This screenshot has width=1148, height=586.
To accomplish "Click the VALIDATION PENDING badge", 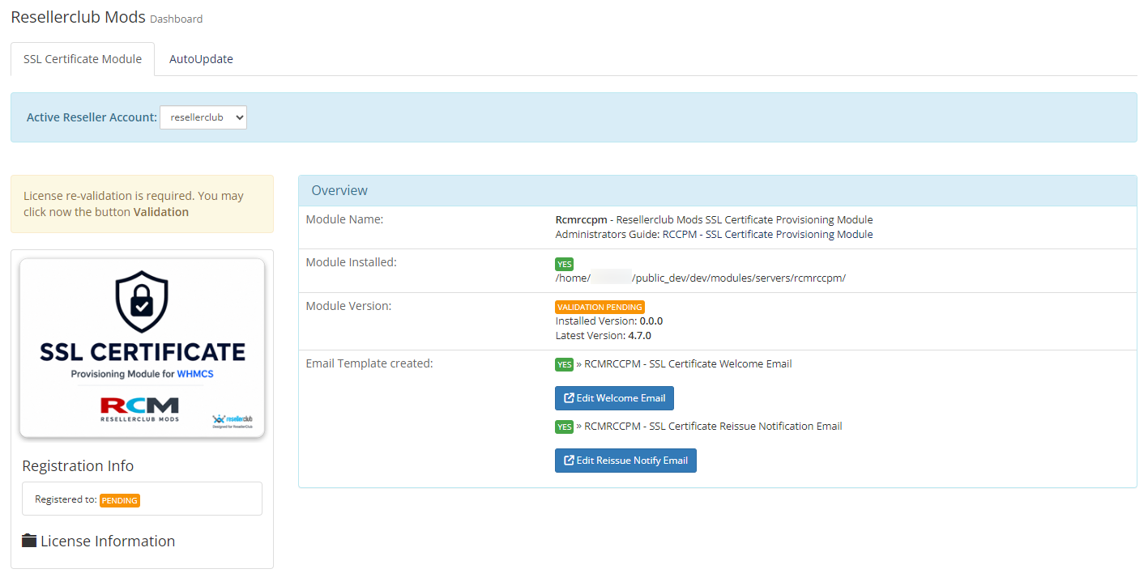I will [x=600, y=307].
